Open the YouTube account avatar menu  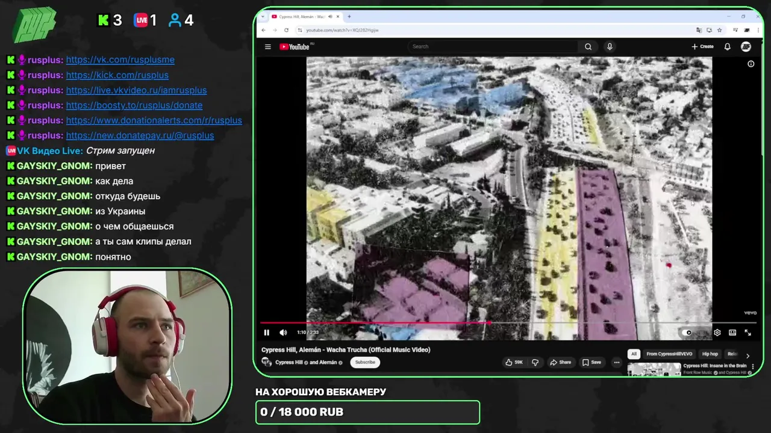point(746,46)
